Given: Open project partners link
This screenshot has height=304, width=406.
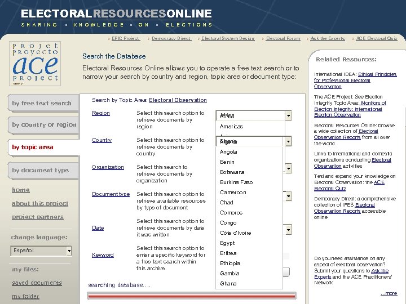Looking at the screenshot, I should click(38, 217).
